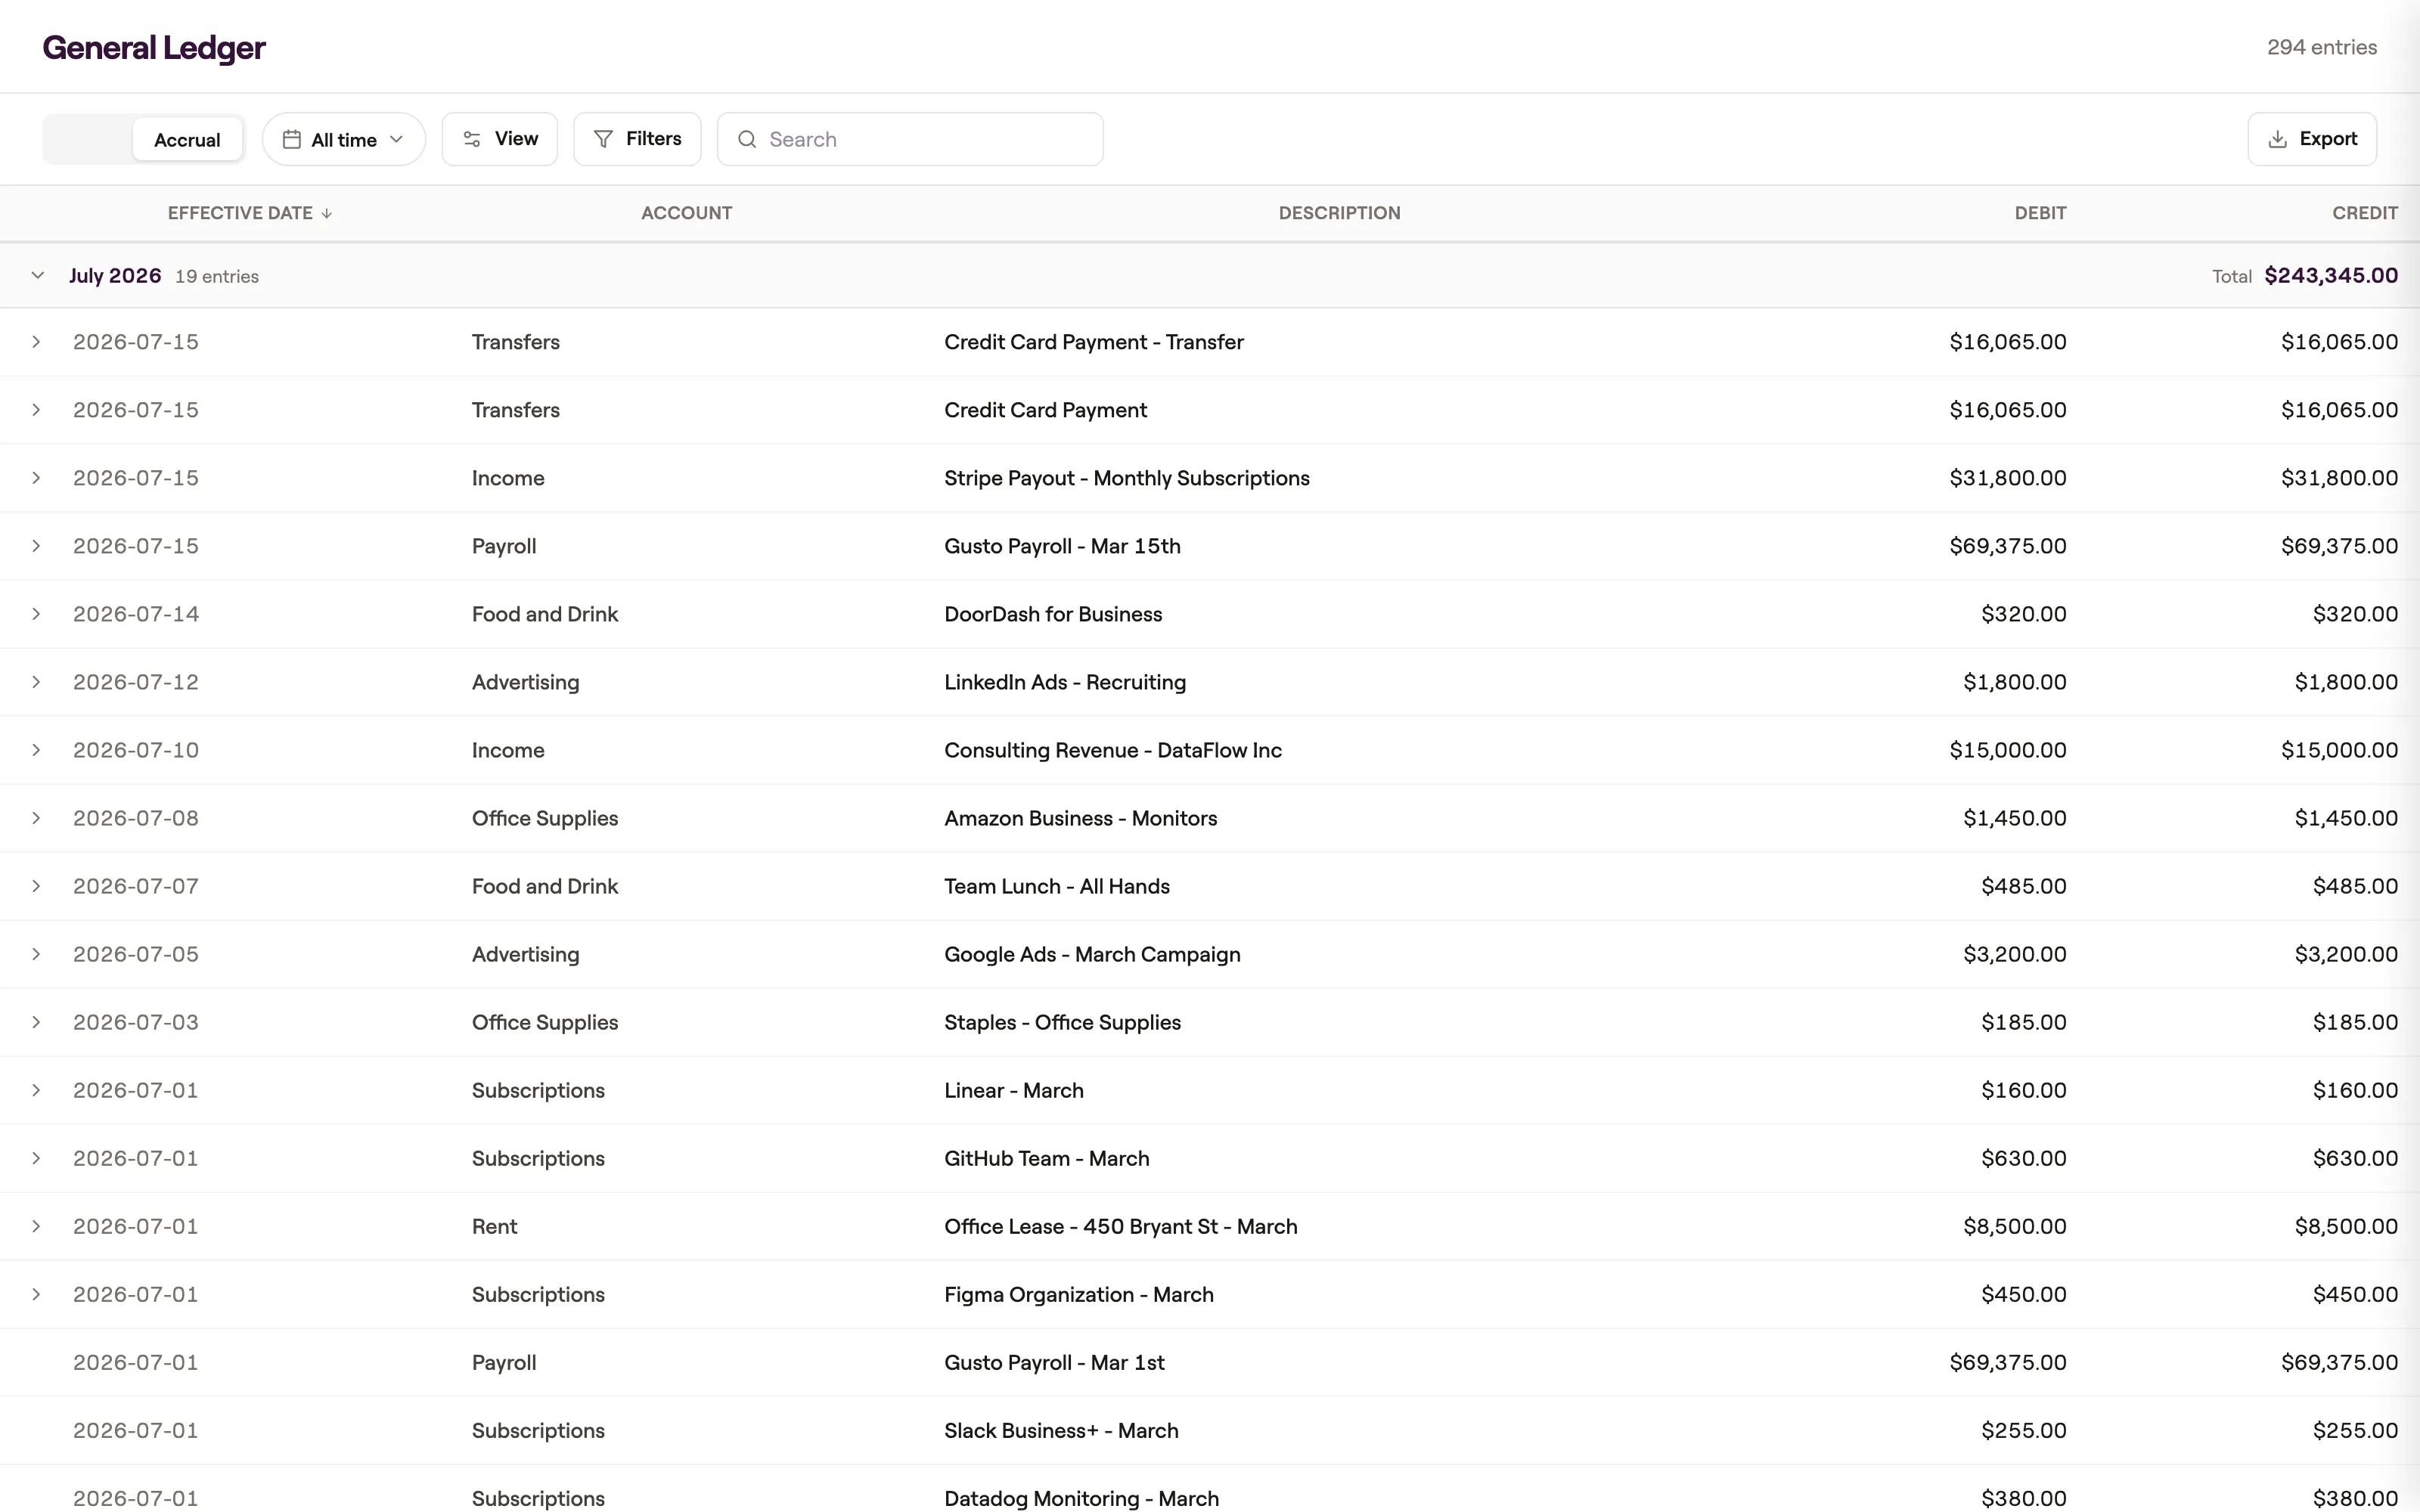The height and width of the screenshot is (1512, 2420).
Task: Click the $450.00 credit amount
Action: click(2355, 1294)
